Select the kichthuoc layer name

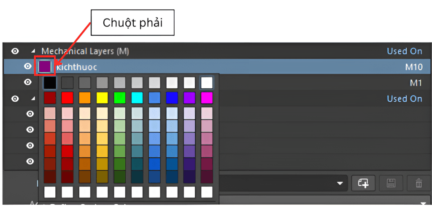pyautogui.click(x=77, y=67)
